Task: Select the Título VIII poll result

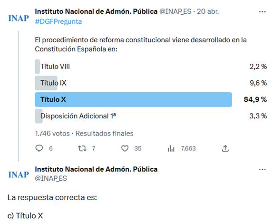Action: click(x=151, y=67)
